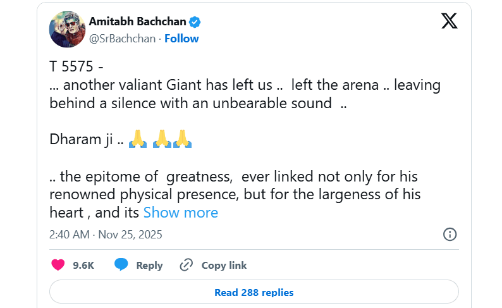This screenshot has height=308, width=502.
Task: Click the last folded hands emoji
Action: [x=183, y=139]
